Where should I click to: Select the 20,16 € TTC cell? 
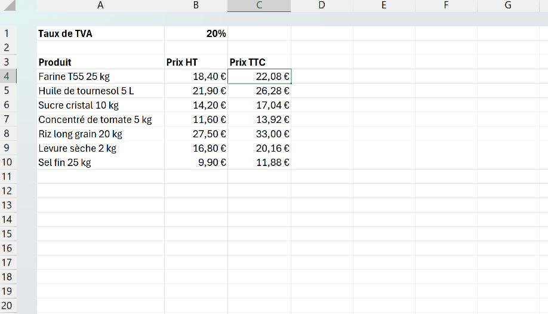[x=259, y=148]
